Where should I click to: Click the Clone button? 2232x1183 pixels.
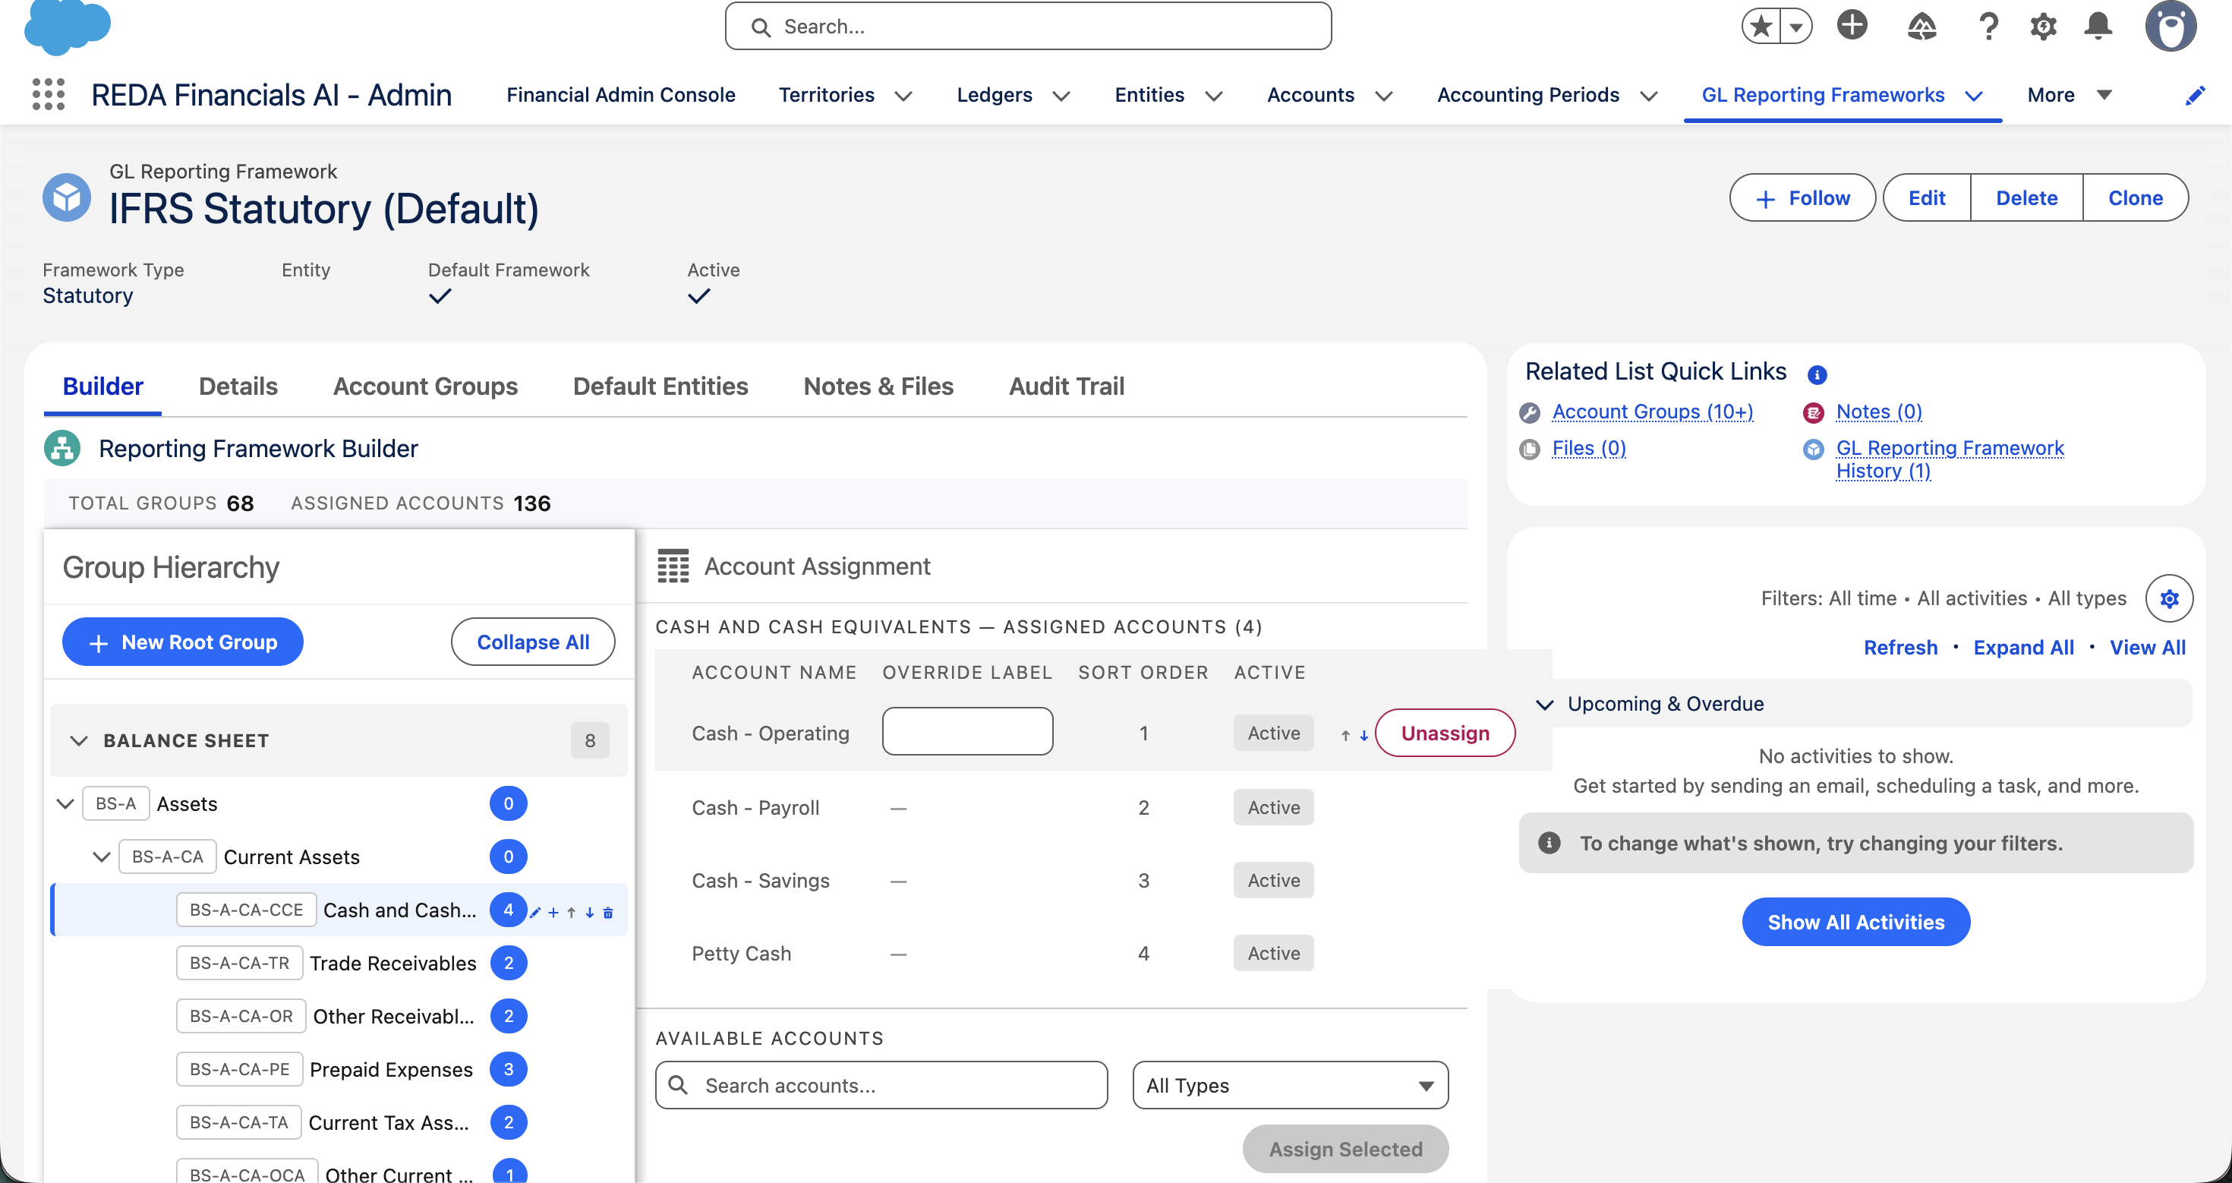2135,197
